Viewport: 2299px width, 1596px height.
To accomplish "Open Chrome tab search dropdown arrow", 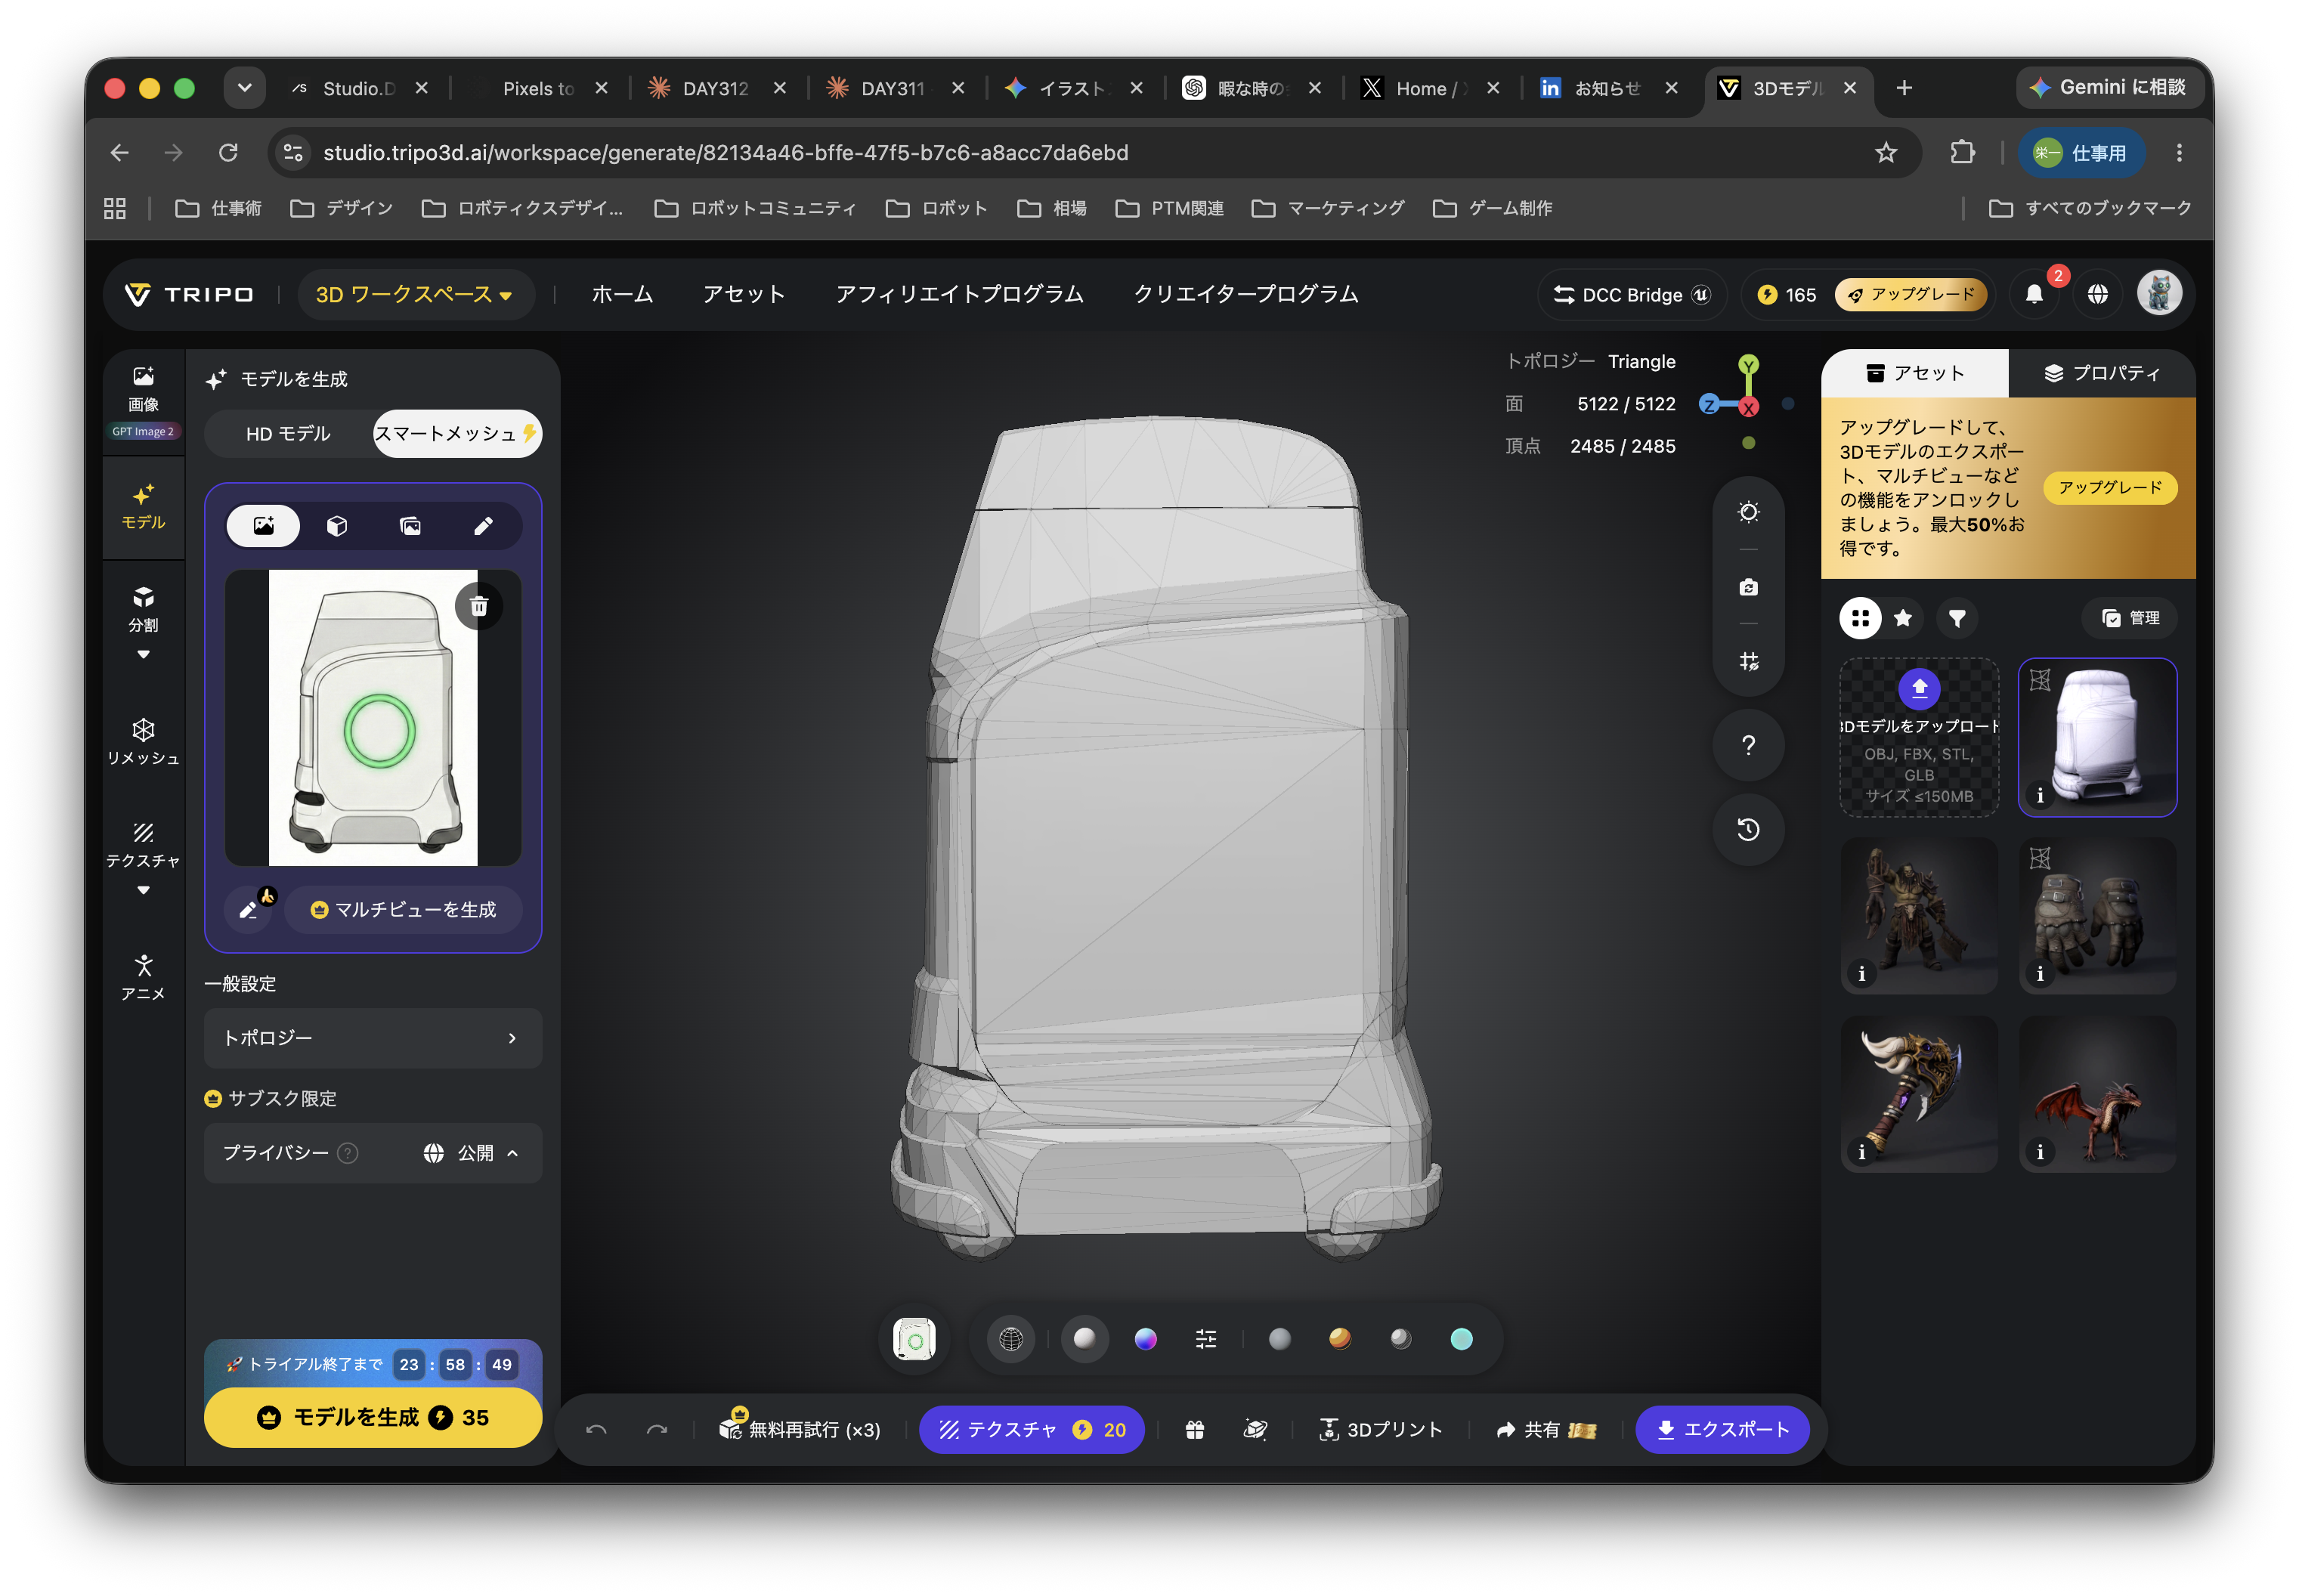I will pyautogui.click(x=244, y=88).
